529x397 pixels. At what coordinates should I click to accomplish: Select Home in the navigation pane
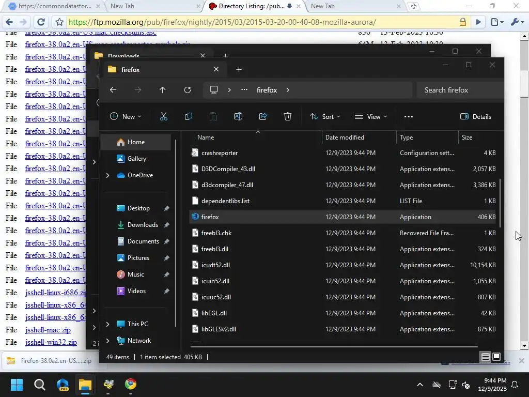pyautogui.click(x=136, y=142)
